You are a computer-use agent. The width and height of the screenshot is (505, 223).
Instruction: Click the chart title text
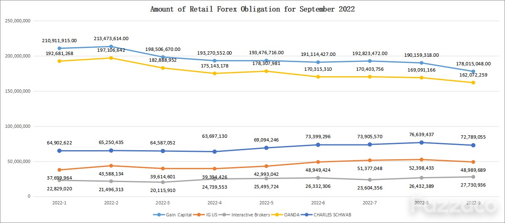[252, 9]
